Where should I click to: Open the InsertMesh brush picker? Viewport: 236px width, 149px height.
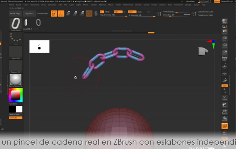coord(16,25)
